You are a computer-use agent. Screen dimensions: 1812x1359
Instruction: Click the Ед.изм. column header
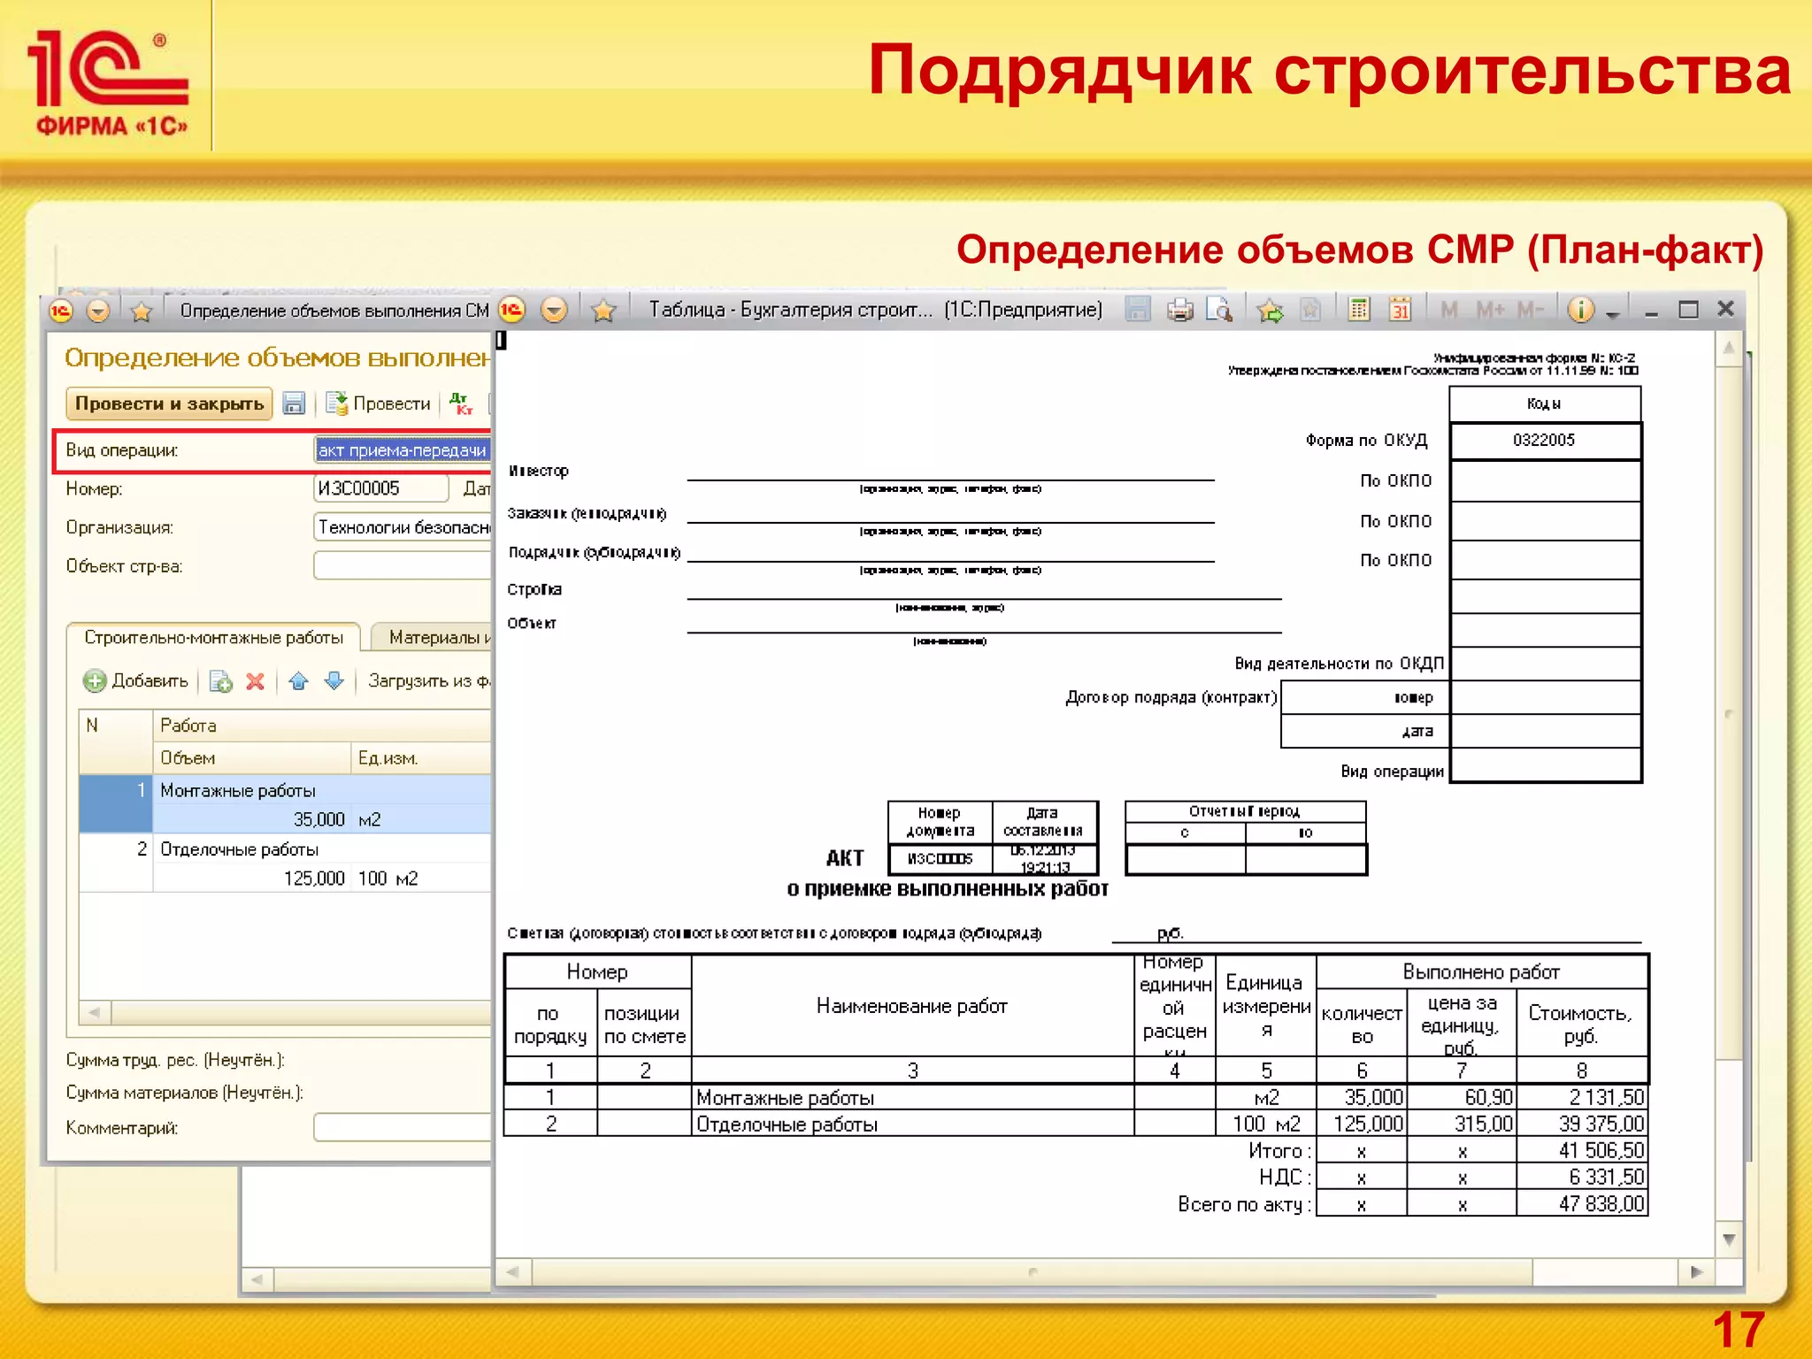coord(422,758)
